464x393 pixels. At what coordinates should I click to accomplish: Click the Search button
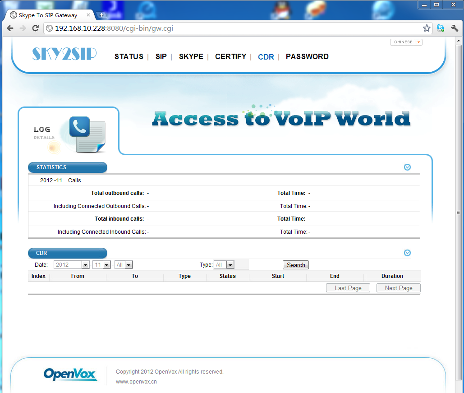pyautogui.click(x=296, y=265)
